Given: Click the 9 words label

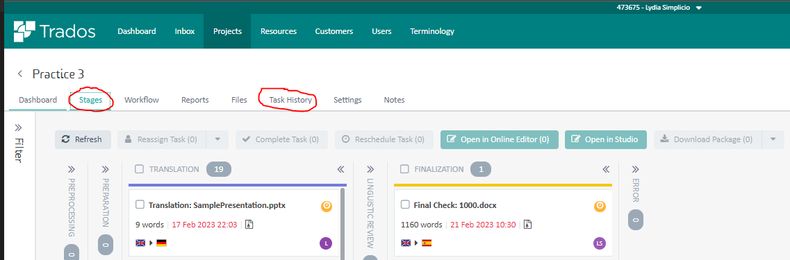Looking at the screenshot, I should click(x=150, y=225).
